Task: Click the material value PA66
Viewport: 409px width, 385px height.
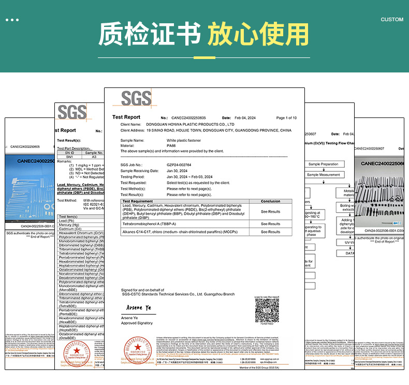Action: click(x=171, y=146)
